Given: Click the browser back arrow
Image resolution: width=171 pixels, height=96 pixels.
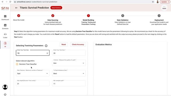Looking at the screenshot, I should click(x=3, y=2).
